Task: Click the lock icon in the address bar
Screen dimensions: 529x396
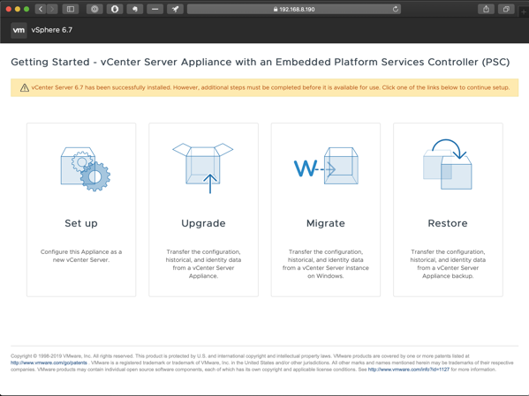Action: tap(276, 10)
